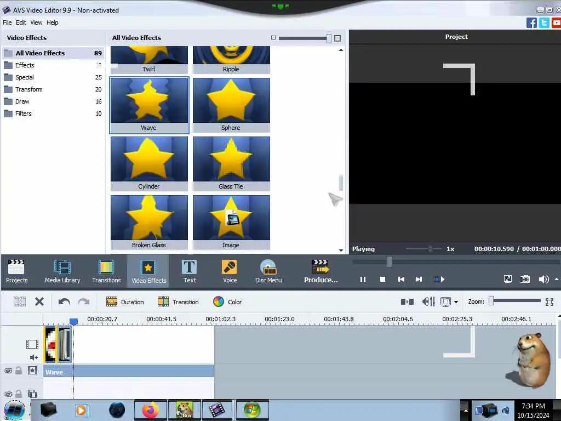The image size is (561, 421).
Task: Redo the last action
Action: pos(84,302)
